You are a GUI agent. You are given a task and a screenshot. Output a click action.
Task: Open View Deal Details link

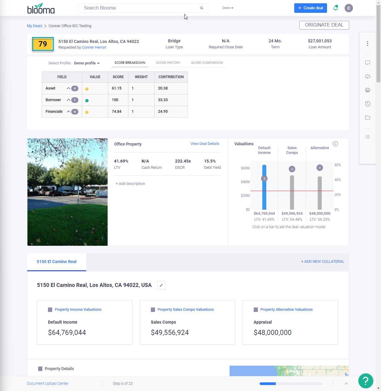click(x=205, y=144)
